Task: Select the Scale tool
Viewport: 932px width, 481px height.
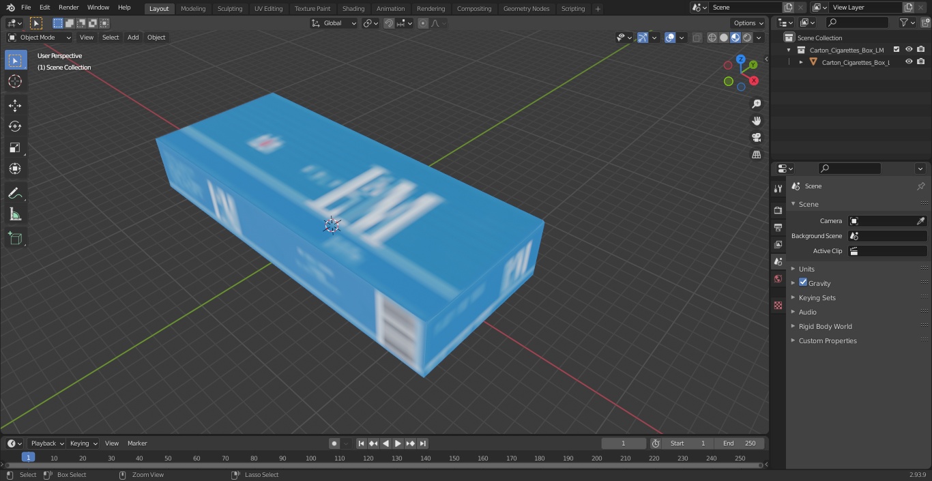Action: click(x=15, y=147)
